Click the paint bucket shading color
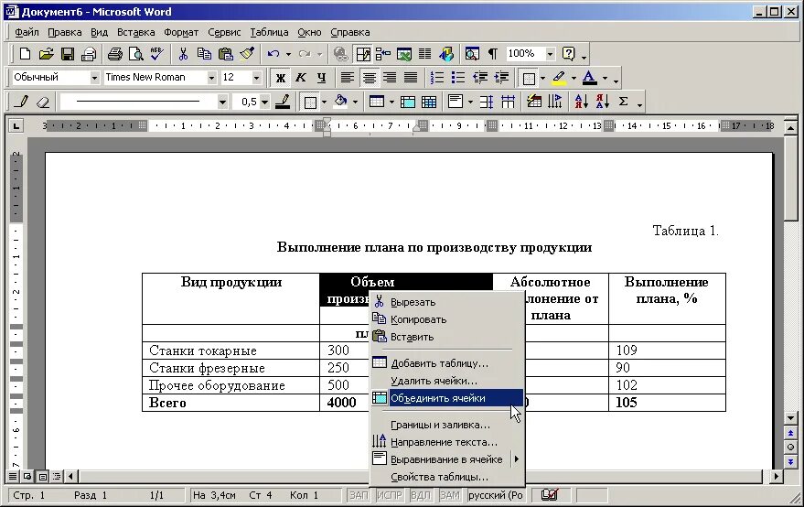The height and width of the screenshot is (507, 804). (x=340, y=102)
